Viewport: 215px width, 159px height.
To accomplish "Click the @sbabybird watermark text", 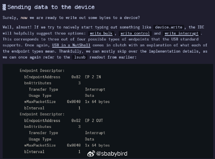I will coord(112,153).
